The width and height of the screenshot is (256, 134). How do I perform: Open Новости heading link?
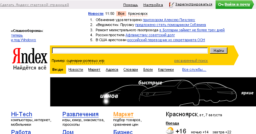coord(96,13)
